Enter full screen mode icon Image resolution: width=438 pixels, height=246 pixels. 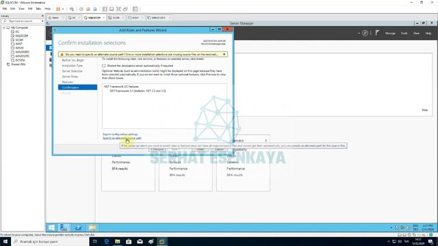118,9
